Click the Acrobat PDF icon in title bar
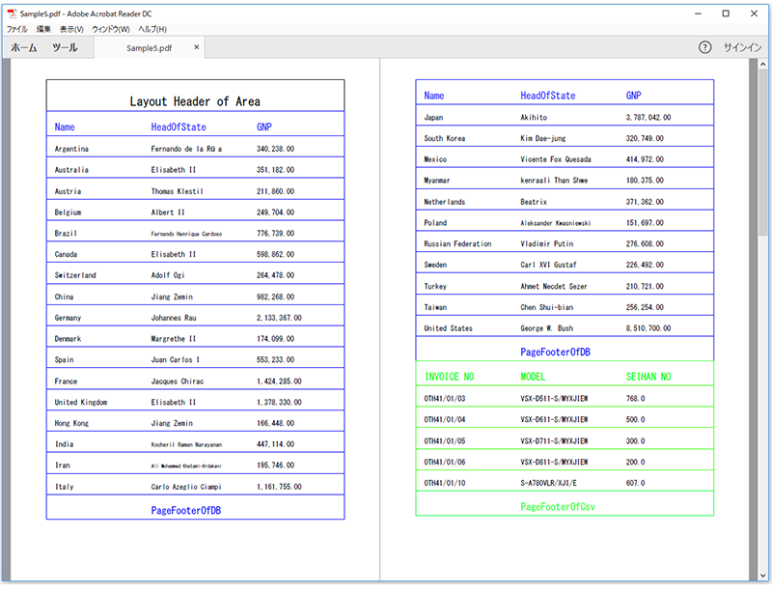The height and width of the screenshot is (593, 772). [x=12, y=14]
